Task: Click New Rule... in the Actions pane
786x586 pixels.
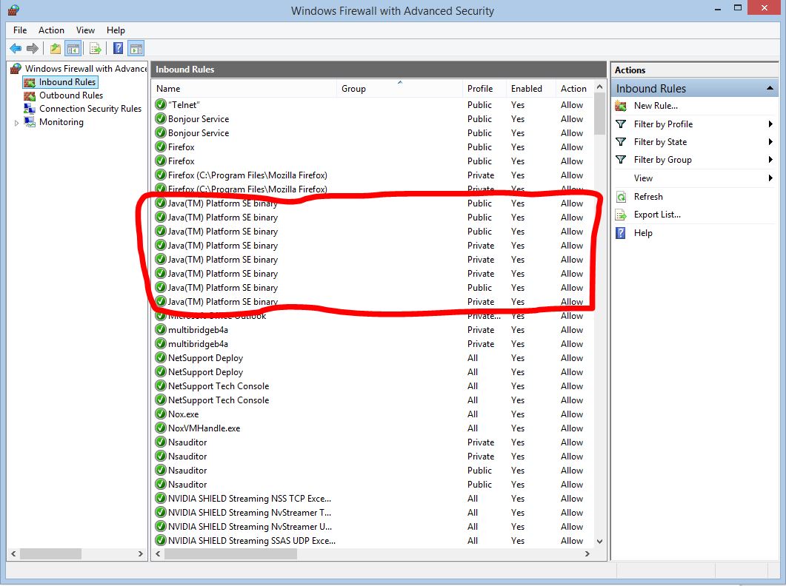Action: [655, 106]
